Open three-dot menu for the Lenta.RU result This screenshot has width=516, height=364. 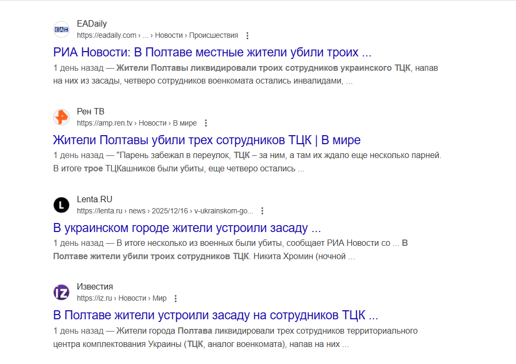click(x=262, y=211)
